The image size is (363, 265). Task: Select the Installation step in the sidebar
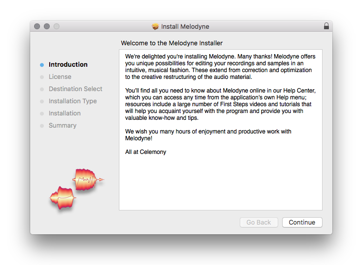pyautogui.click(x=65, y=113)
